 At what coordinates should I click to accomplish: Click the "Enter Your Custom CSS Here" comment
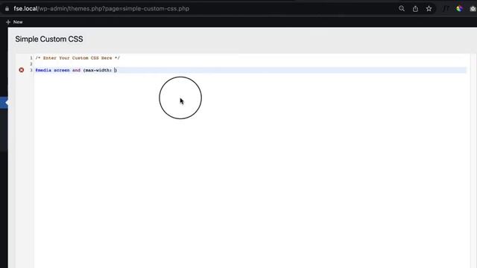point(78,58)
